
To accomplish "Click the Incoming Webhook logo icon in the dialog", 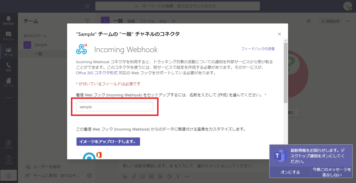I will (81, 49).
